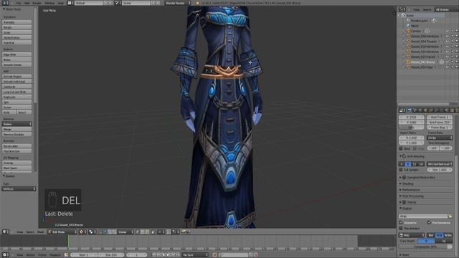The width and height of the screenshot is (459, 258).
Task: Toggle the Placeholders checkbox
Action: pyautogui.click(x=401, y=228)
